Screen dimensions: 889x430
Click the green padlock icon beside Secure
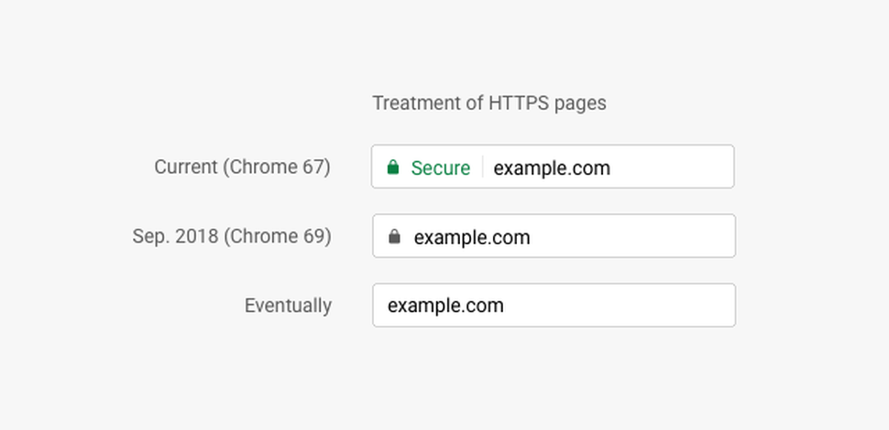click(x=393, y=167)
